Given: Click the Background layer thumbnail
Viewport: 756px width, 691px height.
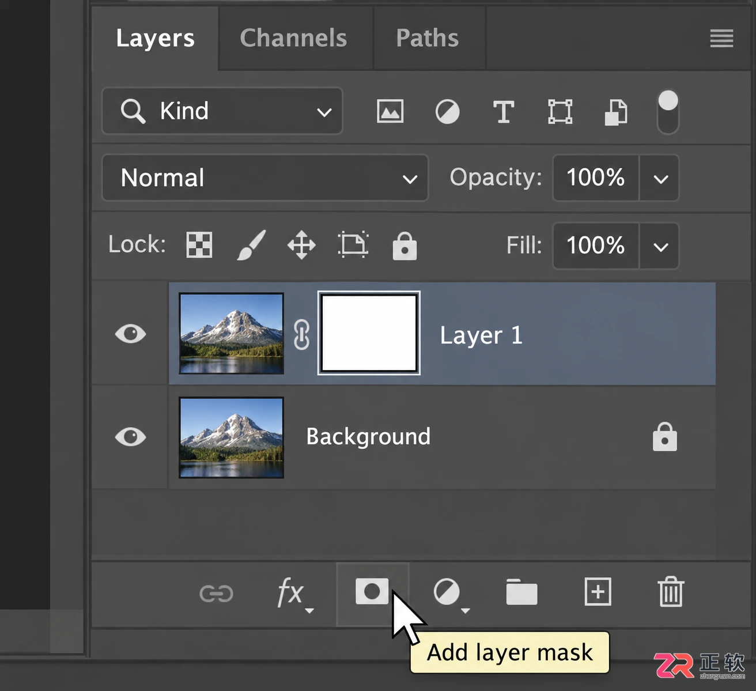Looking at the screenshot, I should (231, 437).
